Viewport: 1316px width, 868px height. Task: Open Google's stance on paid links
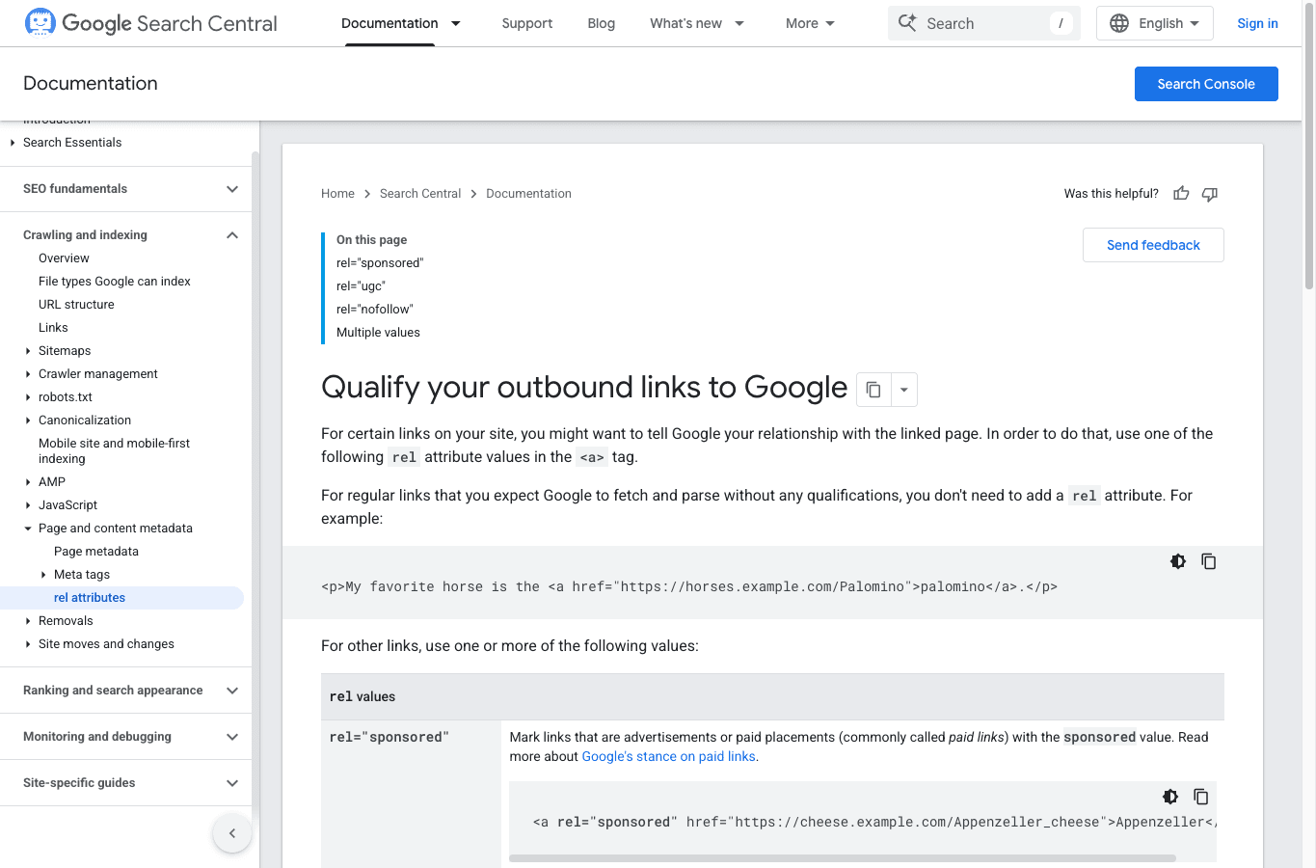tap(669, 757)
